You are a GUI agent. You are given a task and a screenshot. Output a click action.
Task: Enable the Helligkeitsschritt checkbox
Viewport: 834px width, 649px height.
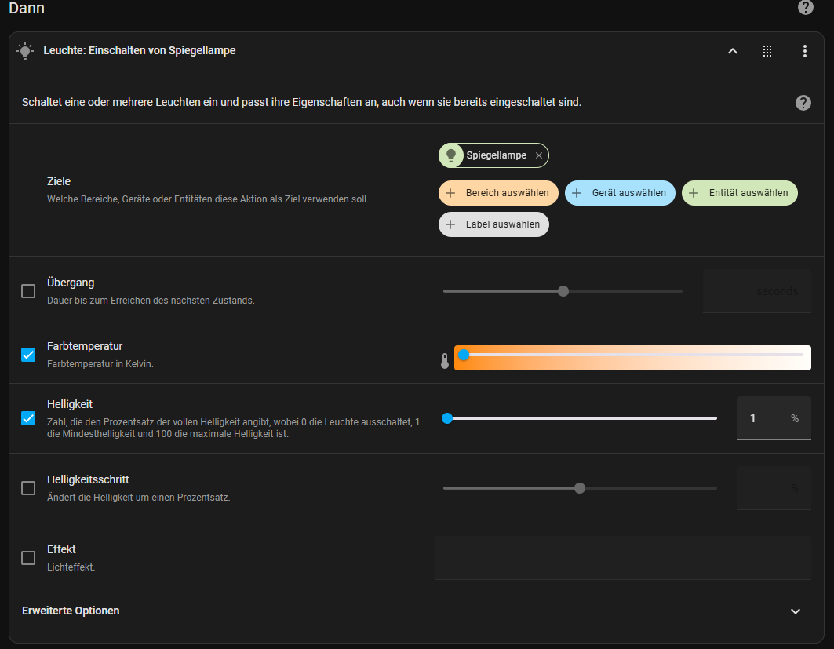[x=28, y=488]
